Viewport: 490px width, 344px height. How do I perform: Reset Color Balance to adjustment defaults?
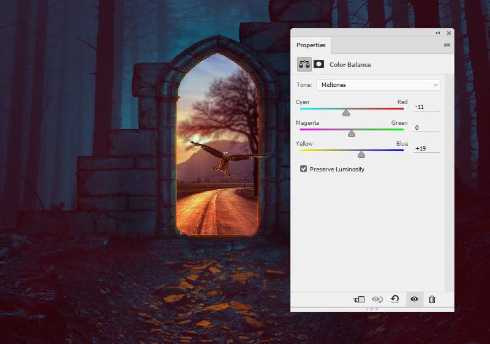pyautogui.click(x=395, y=299)
